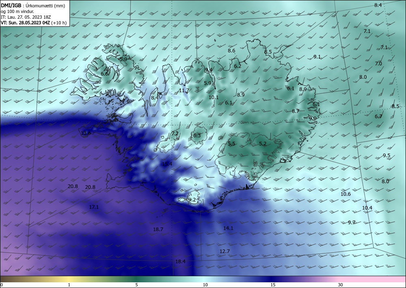Screen dimensions: 406x288
Task: Select the 14.1 map value
Action: click(228, 228)
